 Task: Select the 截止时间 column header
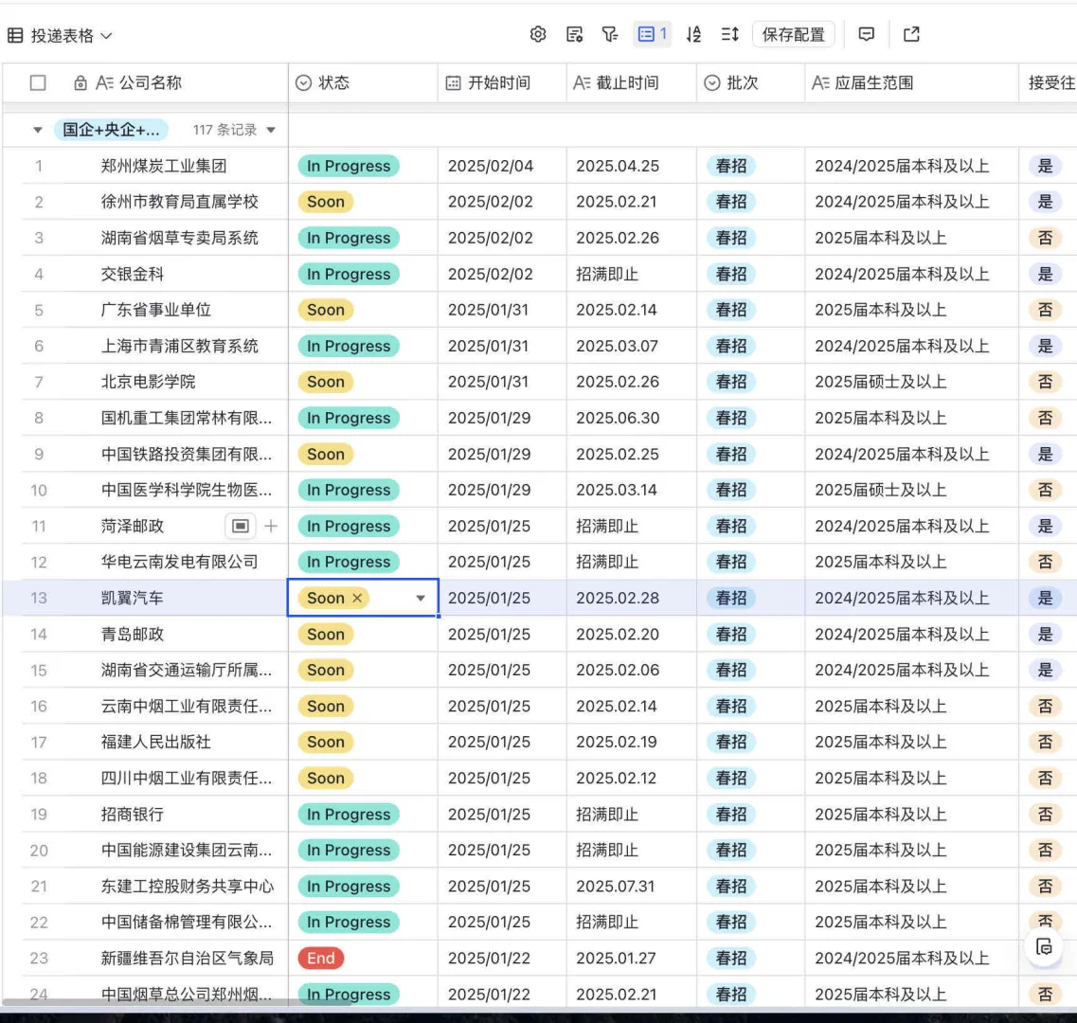click(631, 83)
